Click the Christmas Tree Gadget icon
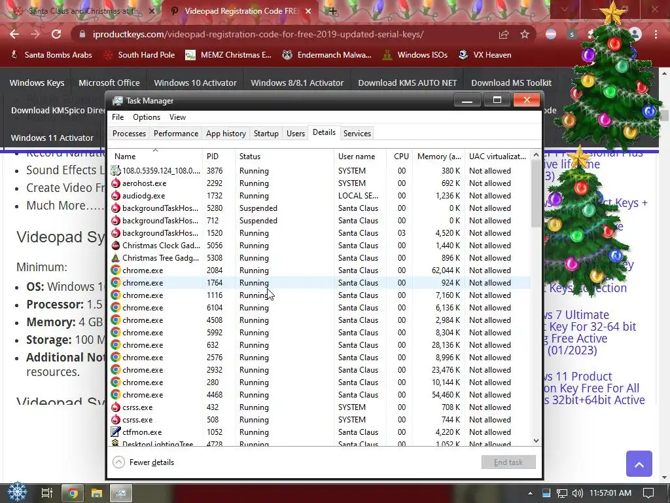Screen dimensions: 670x503 [x=115, y=258]
